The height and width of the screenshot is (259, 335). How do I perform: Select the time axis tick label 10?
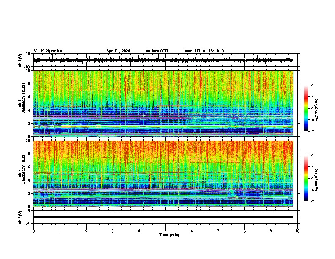tap(297, 231)
